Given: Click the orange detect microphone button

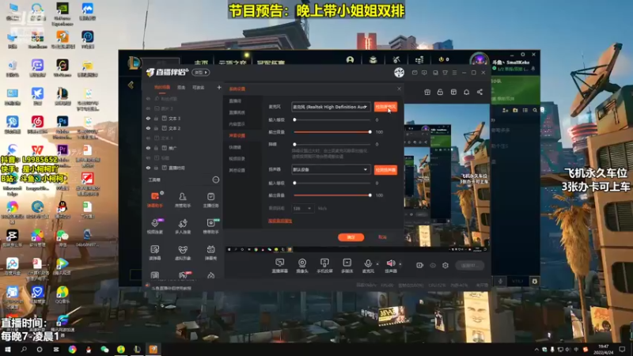Looking at the screenshot, I should [x=385, y=107].
